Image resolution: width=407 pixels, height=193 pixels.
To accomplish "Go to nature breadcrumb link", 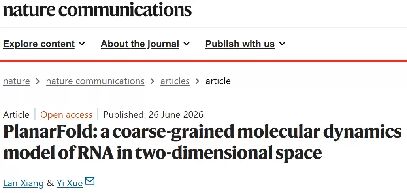I will [17, 81].
